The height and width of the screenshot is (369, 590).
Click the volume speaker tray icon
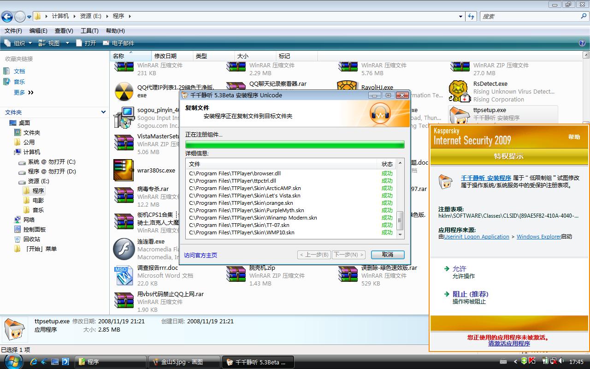click(x=560, y=362)
